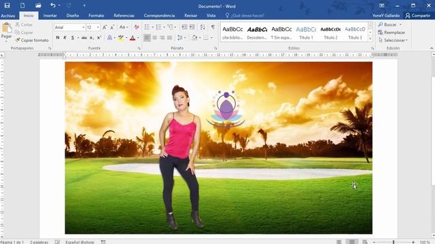Open the Archivo menu
Viewport: 435px width, 244px height.
click(x=8, y=16)
